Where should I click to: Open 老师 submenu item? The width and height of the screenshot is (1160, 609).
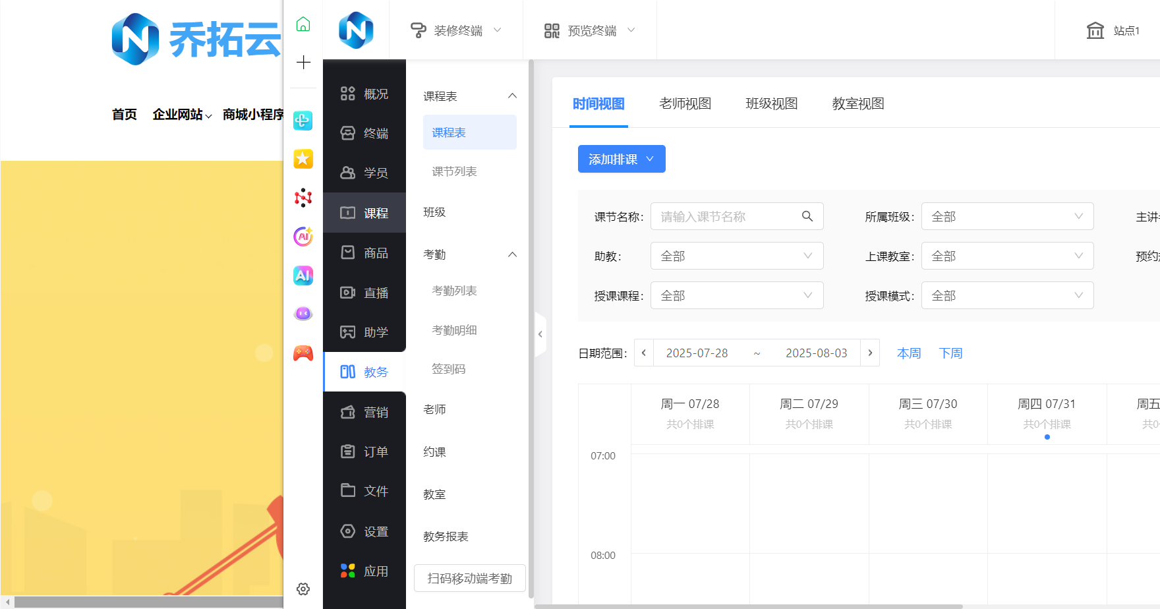point(434,409)
